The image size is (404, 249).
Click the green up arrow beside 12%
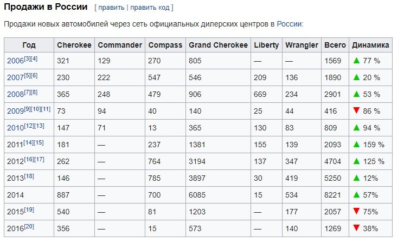pyautogui.click(x=356, y=178)
